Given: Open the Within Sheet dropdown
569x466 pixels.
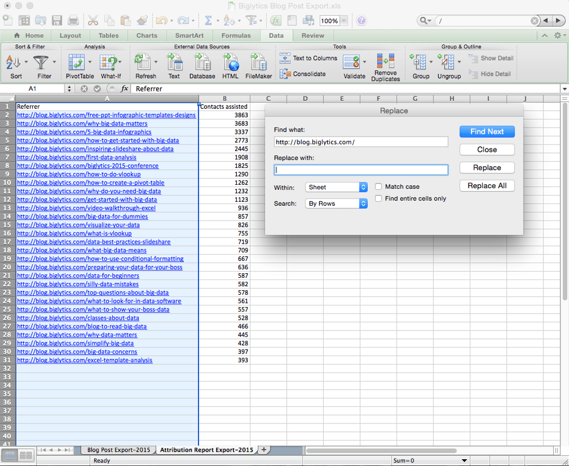Looking at the screenshot, I should click(x=336, y=187).
